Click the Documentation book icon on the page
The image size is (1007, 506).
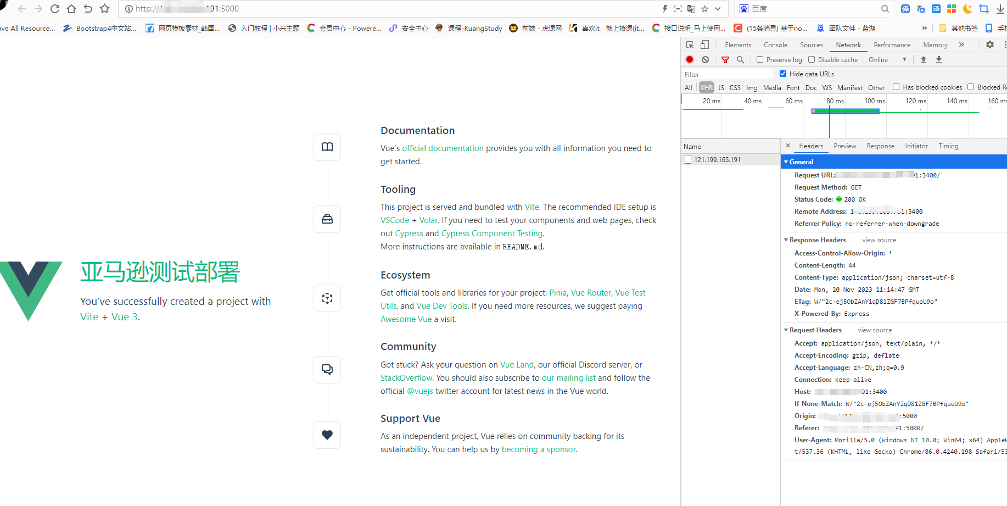click(327, 147)
